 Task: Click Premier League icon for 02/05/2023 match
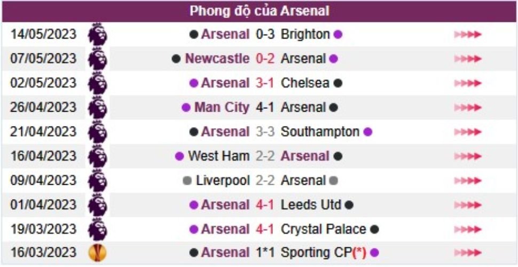pos(98,83)
